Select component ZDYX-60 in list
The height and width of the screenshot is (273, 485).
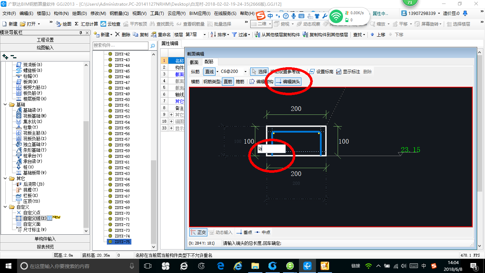pos(122,156)
